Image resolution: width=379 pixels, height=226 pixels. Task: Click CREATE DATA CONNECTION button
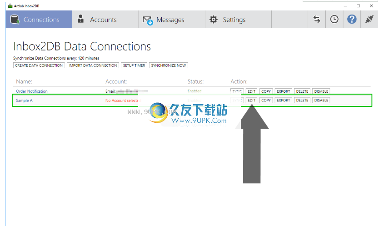coord(39,65)
